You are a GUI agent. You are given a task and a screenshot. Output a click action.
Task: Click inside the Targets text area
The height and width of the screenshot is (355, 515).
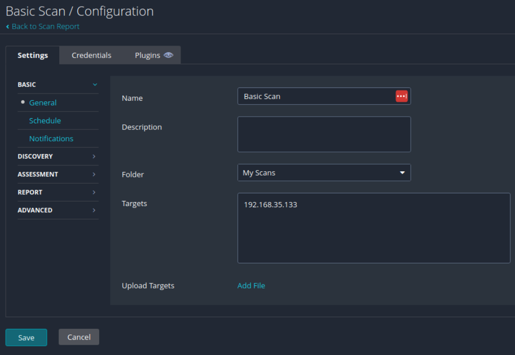click(373, 228)
